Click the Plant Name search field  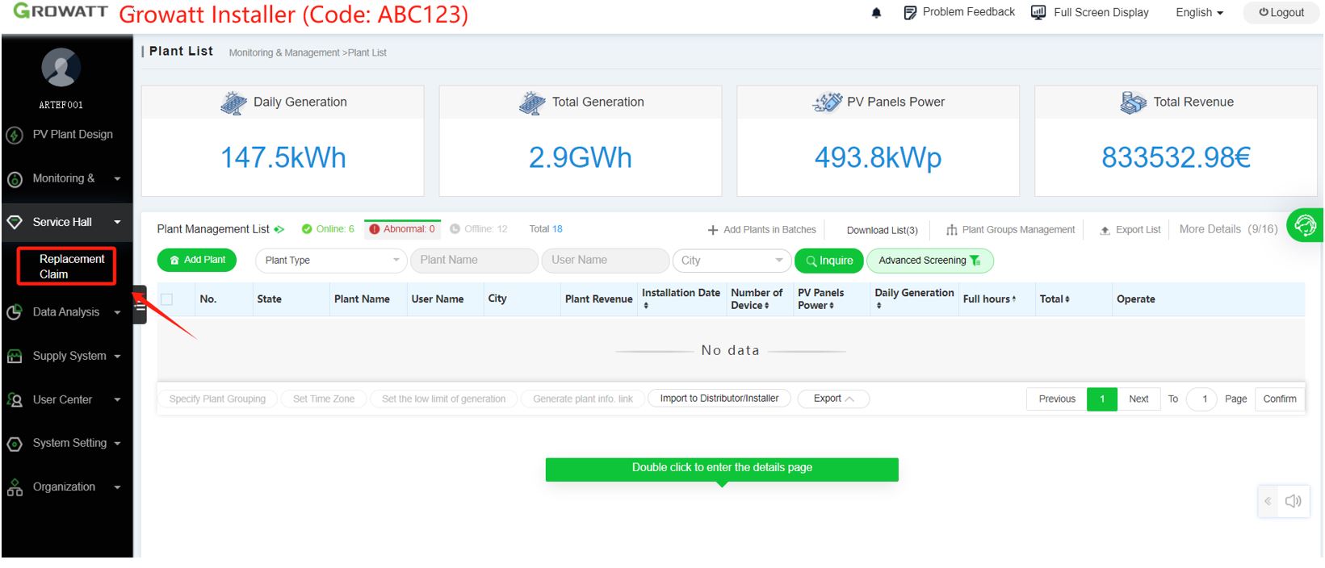[x=474, y=261]
